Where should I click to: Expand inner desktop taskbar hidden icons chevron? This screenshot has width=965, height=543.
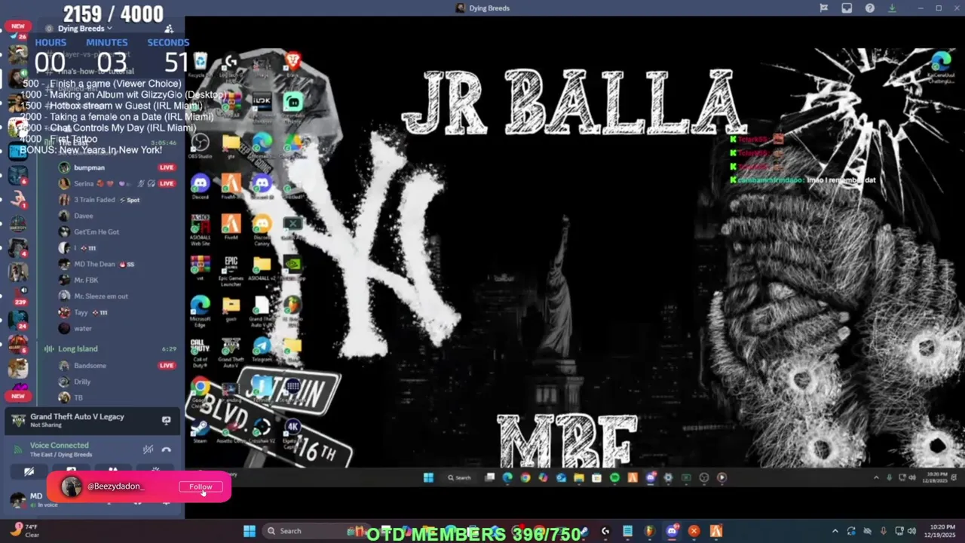coord(876,477)
